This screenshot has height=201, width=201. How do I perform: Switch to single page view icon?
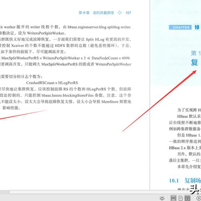click(x=180, y=198)
